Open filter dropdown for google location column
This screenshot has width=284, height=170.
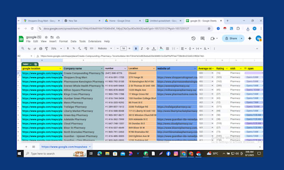pyautogui.click(x=60, y=69)
